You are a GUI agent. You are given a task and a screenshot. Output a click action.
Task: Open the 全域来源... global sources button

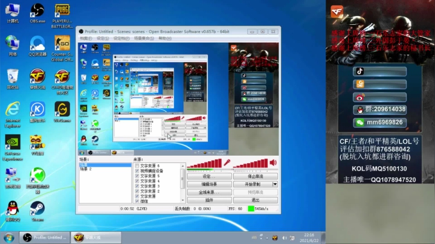click(x=209, y=192)
